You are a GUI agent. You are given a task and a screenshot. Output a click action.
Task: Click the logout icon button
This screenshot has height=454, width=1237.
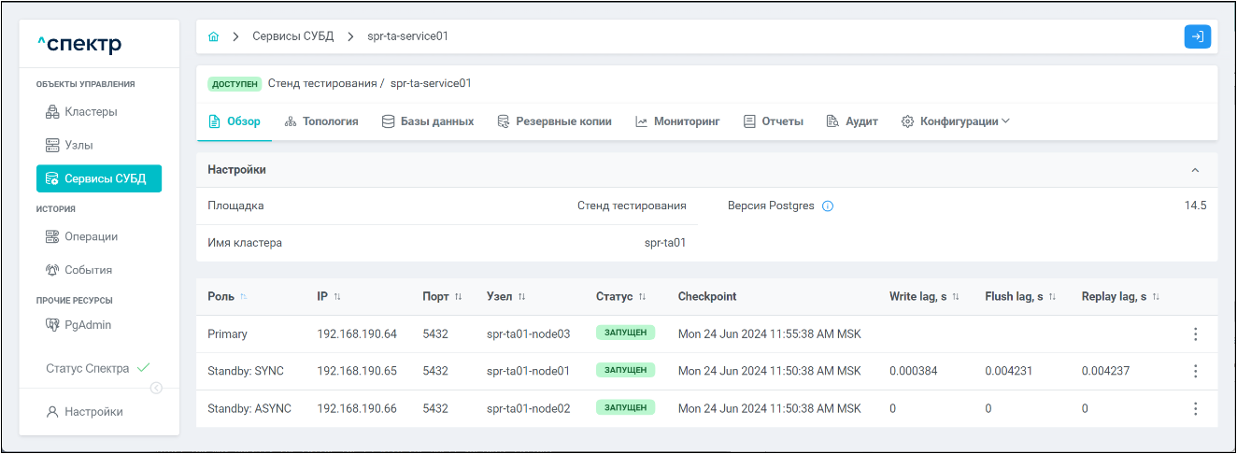click(x=1197, y=36)
